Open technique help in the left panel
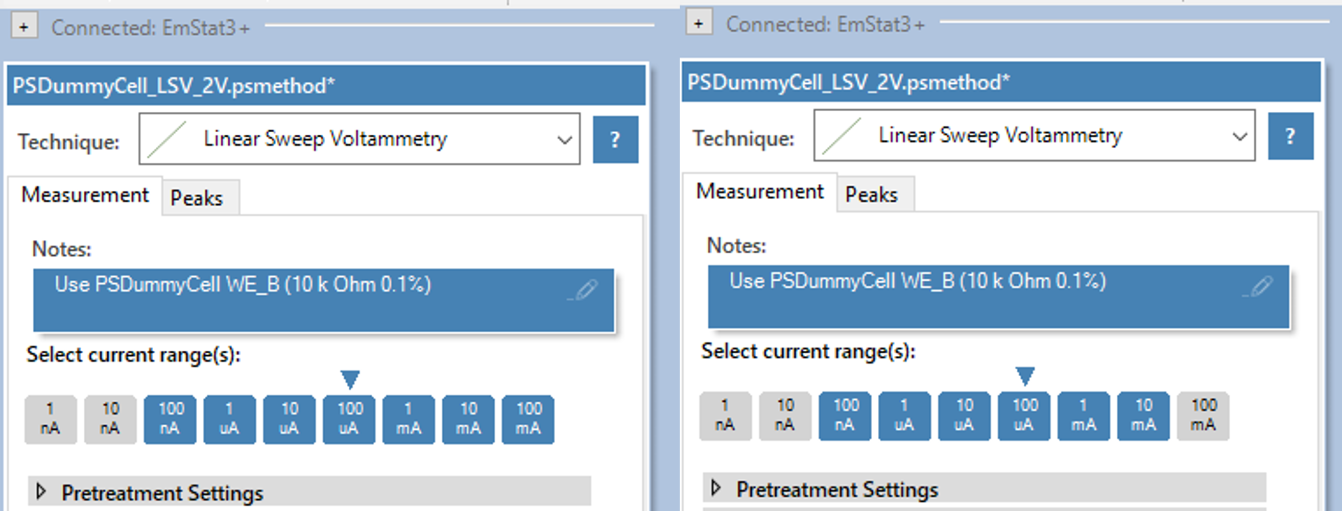The height and width of the screenshot is (511, 1342). pyautogui.click(x=615, y=139)
